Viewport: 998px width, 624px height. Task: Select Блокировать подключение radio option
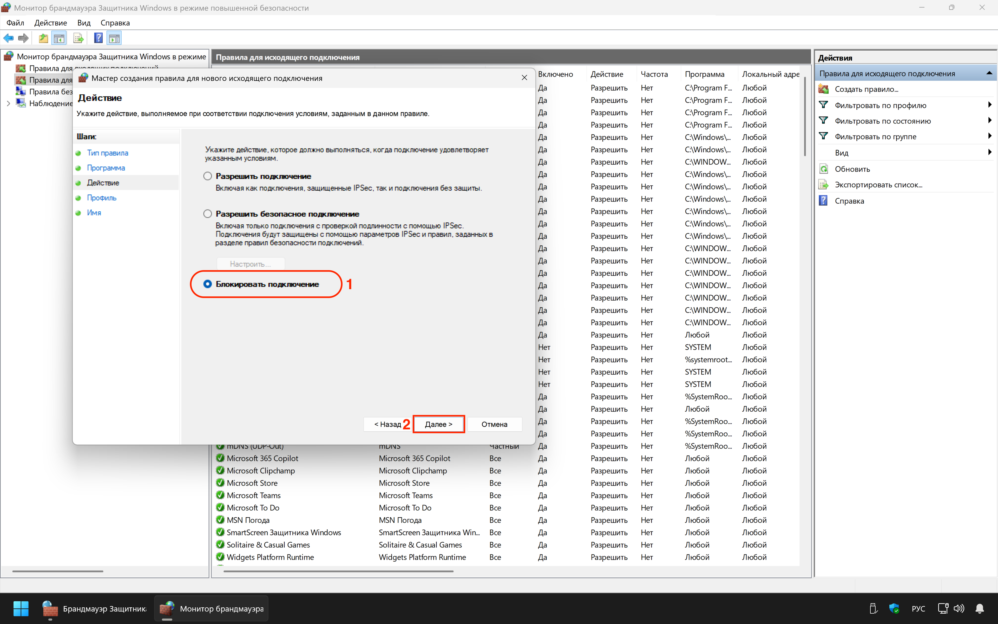pyautogui.click(x=207, y=284)
